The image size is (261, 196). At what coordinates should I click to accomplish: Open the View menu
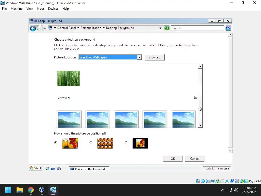click(30, 9)
